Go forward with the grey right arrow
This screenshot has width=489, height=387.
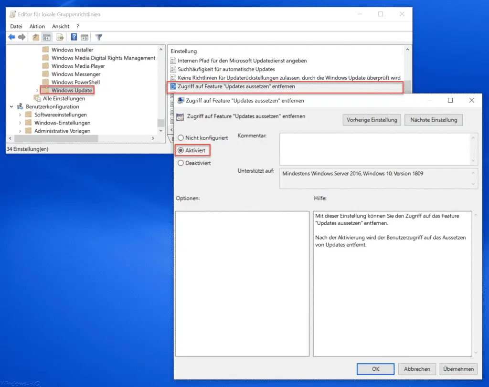(x=22, y=37)
